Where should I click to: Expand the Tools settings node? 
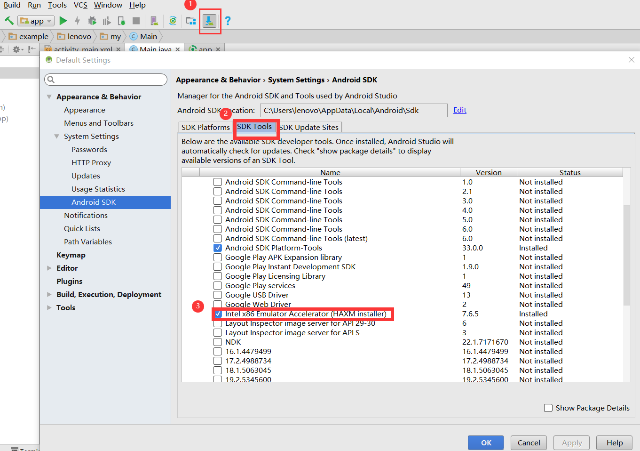tap(49, 307)
